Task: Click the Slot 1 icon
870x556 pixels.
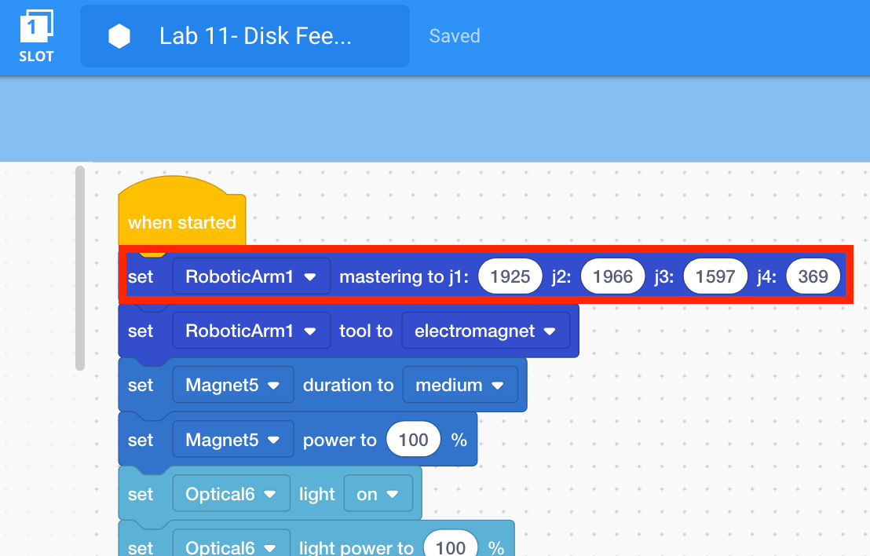Action: [36, 35]
